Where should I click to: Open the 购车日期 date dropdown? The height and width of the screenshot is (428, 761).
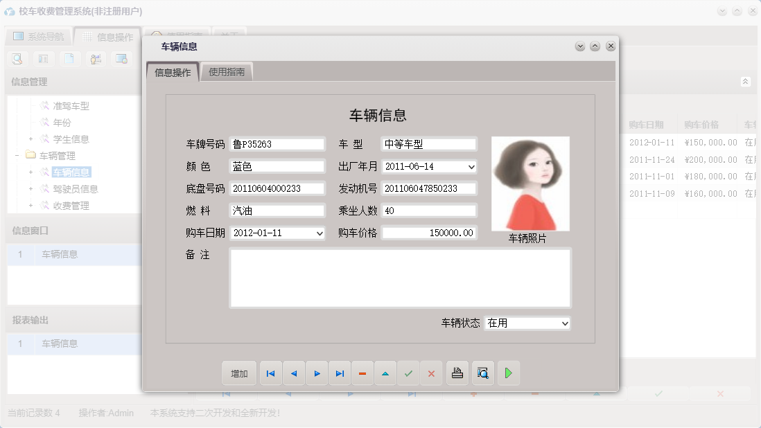click(x=319, y=233)
